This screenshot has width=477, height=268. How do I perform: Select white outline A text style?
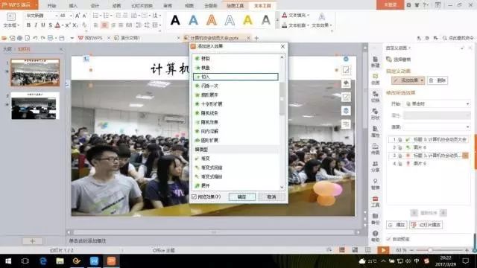tap(230, 20)
